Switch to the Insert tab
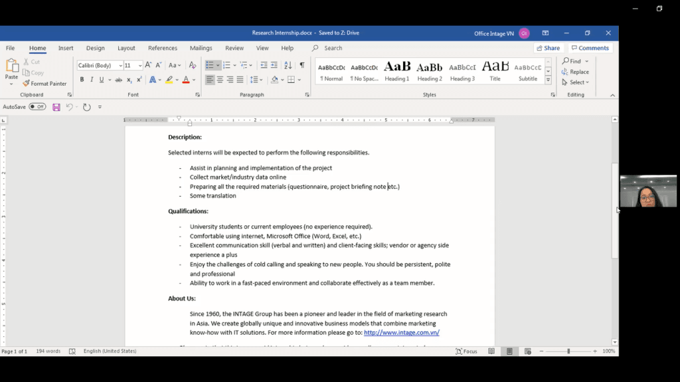Image resolution: width=680 pixels, height=382 pixels. [66, 48]
